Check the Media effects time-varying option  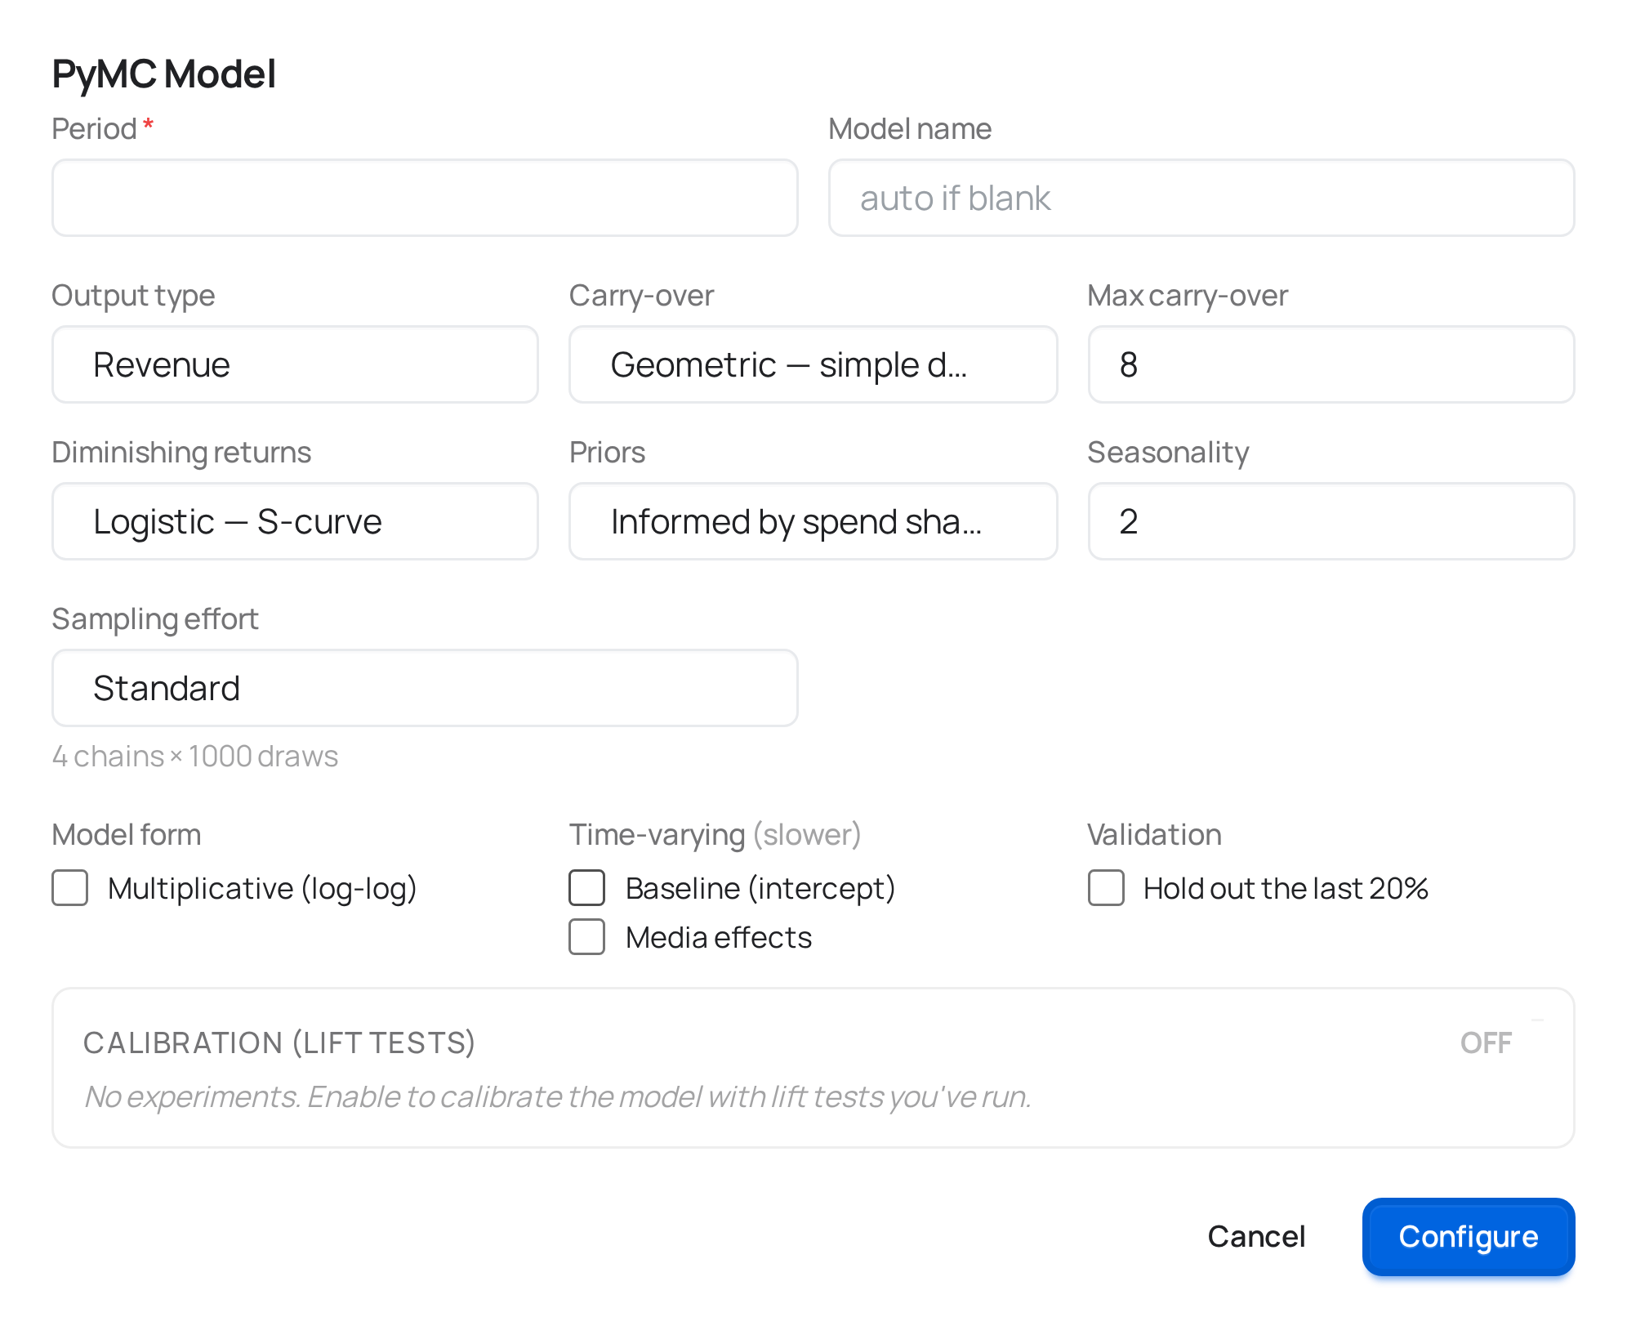pyautogui.click(x=587, y=937)
